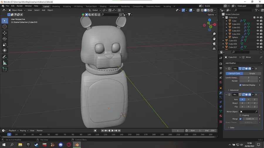Toggle auto keying record button
The height and width of the screenshot is (148, 264).
[95, 130]
